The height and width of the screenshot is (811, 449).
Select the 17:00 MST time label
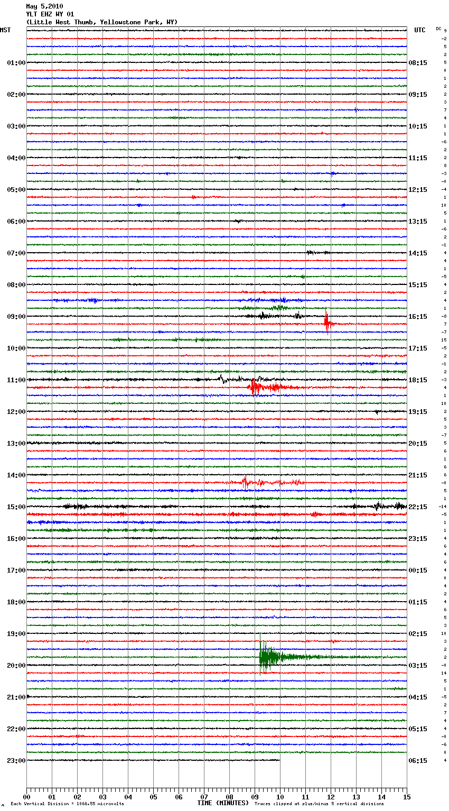pyautogui.click(x=16, y=570)
